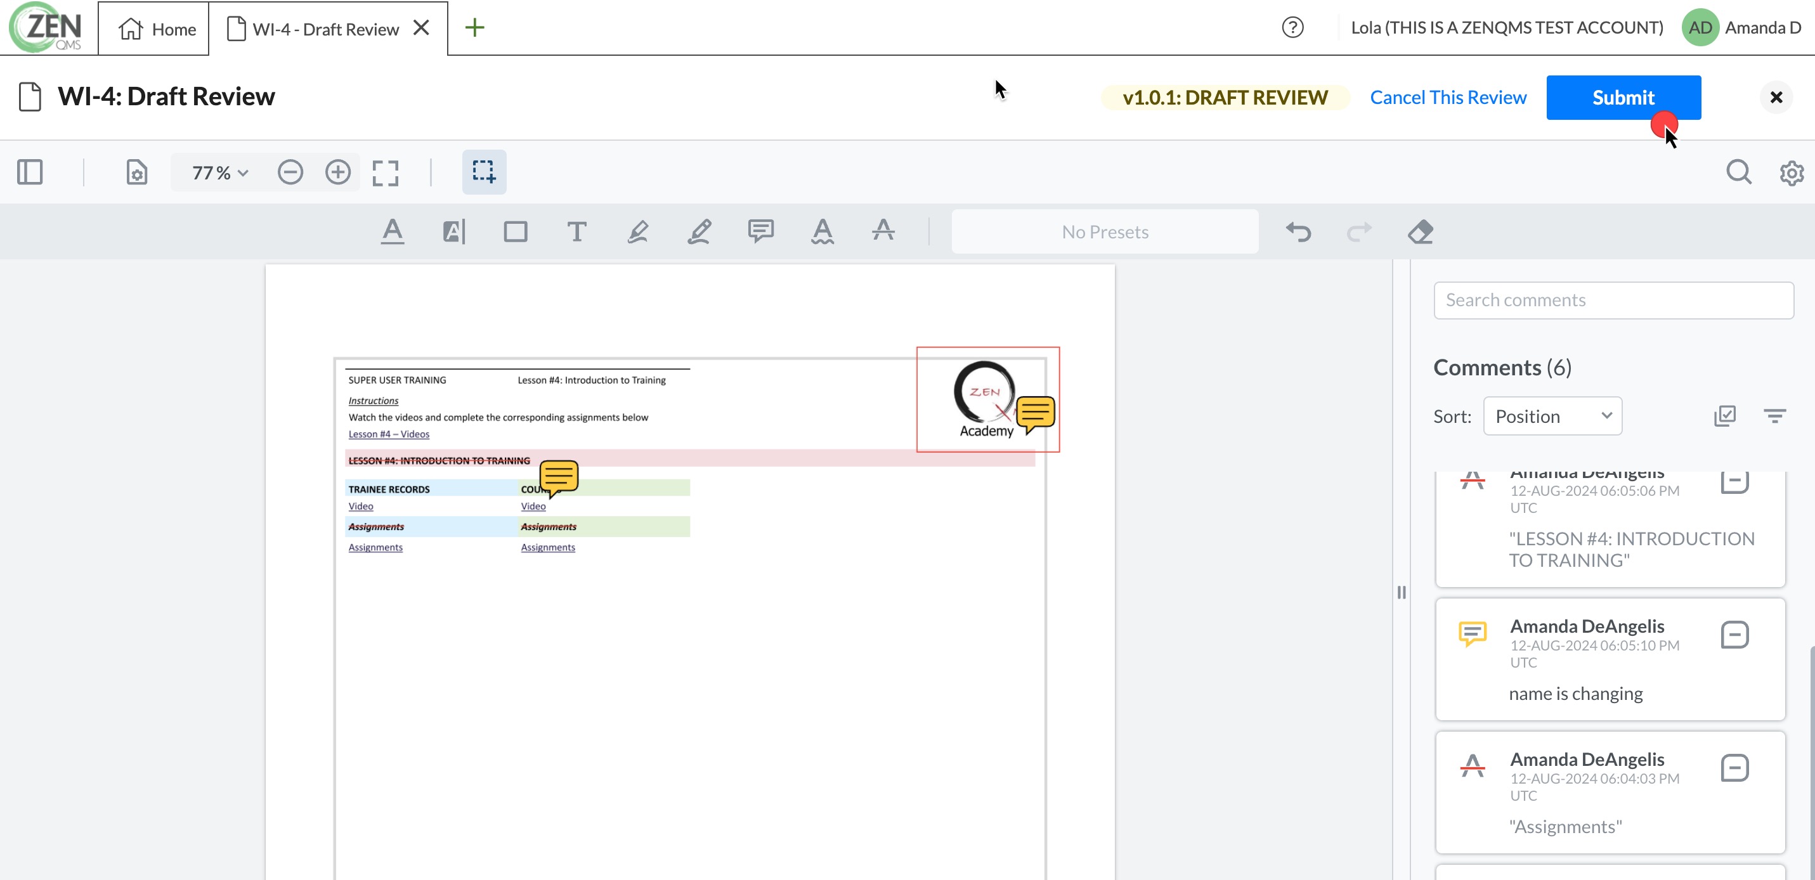Collapse the 'name is changing' comment
Screen dimensions: 1815x880
(1734, 635)
